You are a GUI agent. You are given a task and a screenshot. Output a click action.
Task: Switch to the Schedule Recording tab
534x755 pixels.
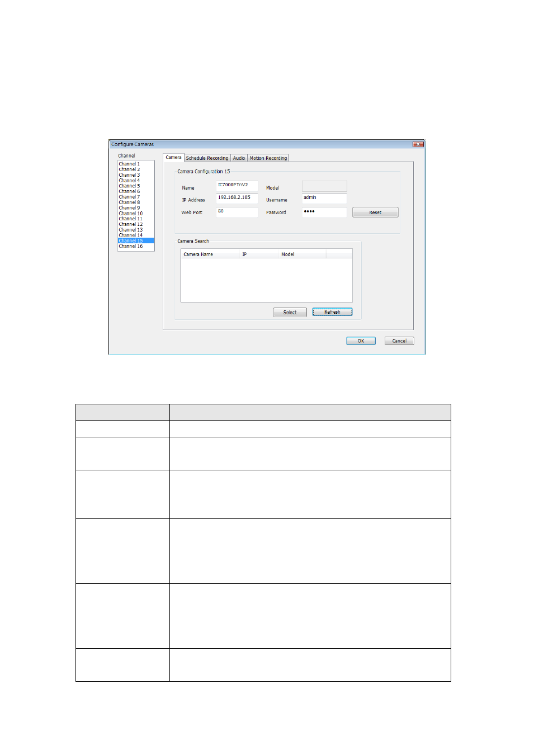207,158
